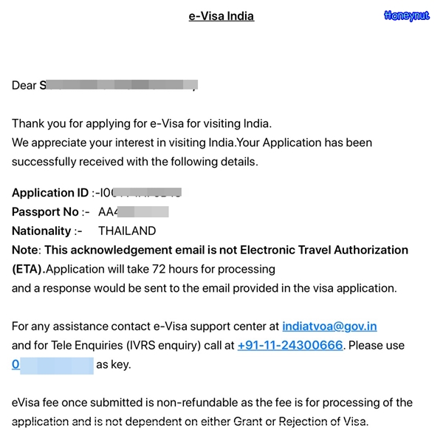The image size is (443, 430).
Task: Click the Passport No label
Action: point(45,212)
